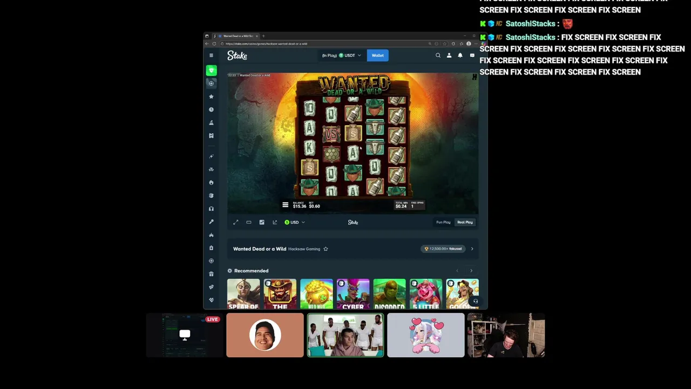Screen dimensions: 691x389
Task: Open My Bets receipt icon in sidebar
Action: pyautogui.click(x=211, y=136)
